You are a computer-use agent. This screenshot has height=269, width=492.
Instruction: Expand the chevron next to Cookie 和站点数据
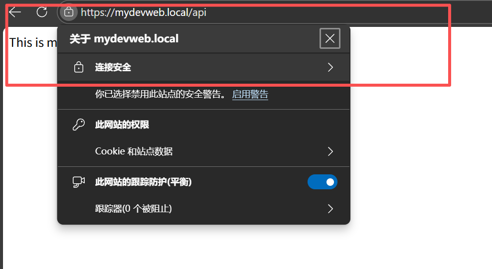click(330, 151)
